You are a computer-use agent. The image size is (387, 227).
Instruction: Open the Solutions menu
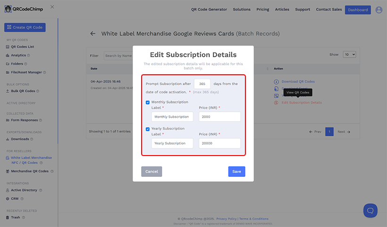pyautogui.click(x=242, y=9)
